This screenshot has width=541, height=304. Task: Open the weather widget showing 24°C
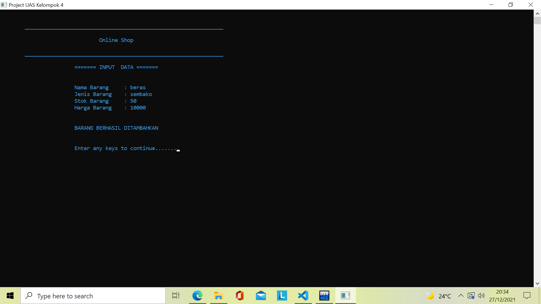(x=439, y=296)
